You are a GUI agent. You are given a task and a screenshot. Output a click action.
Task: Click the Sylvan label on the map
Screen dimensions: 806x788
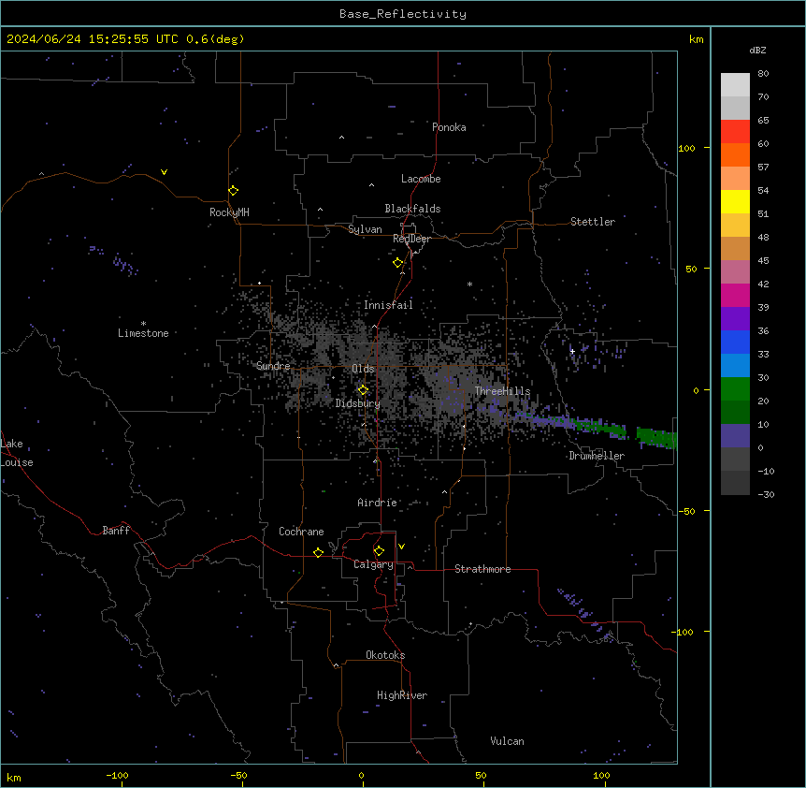[x=365, y=229]
